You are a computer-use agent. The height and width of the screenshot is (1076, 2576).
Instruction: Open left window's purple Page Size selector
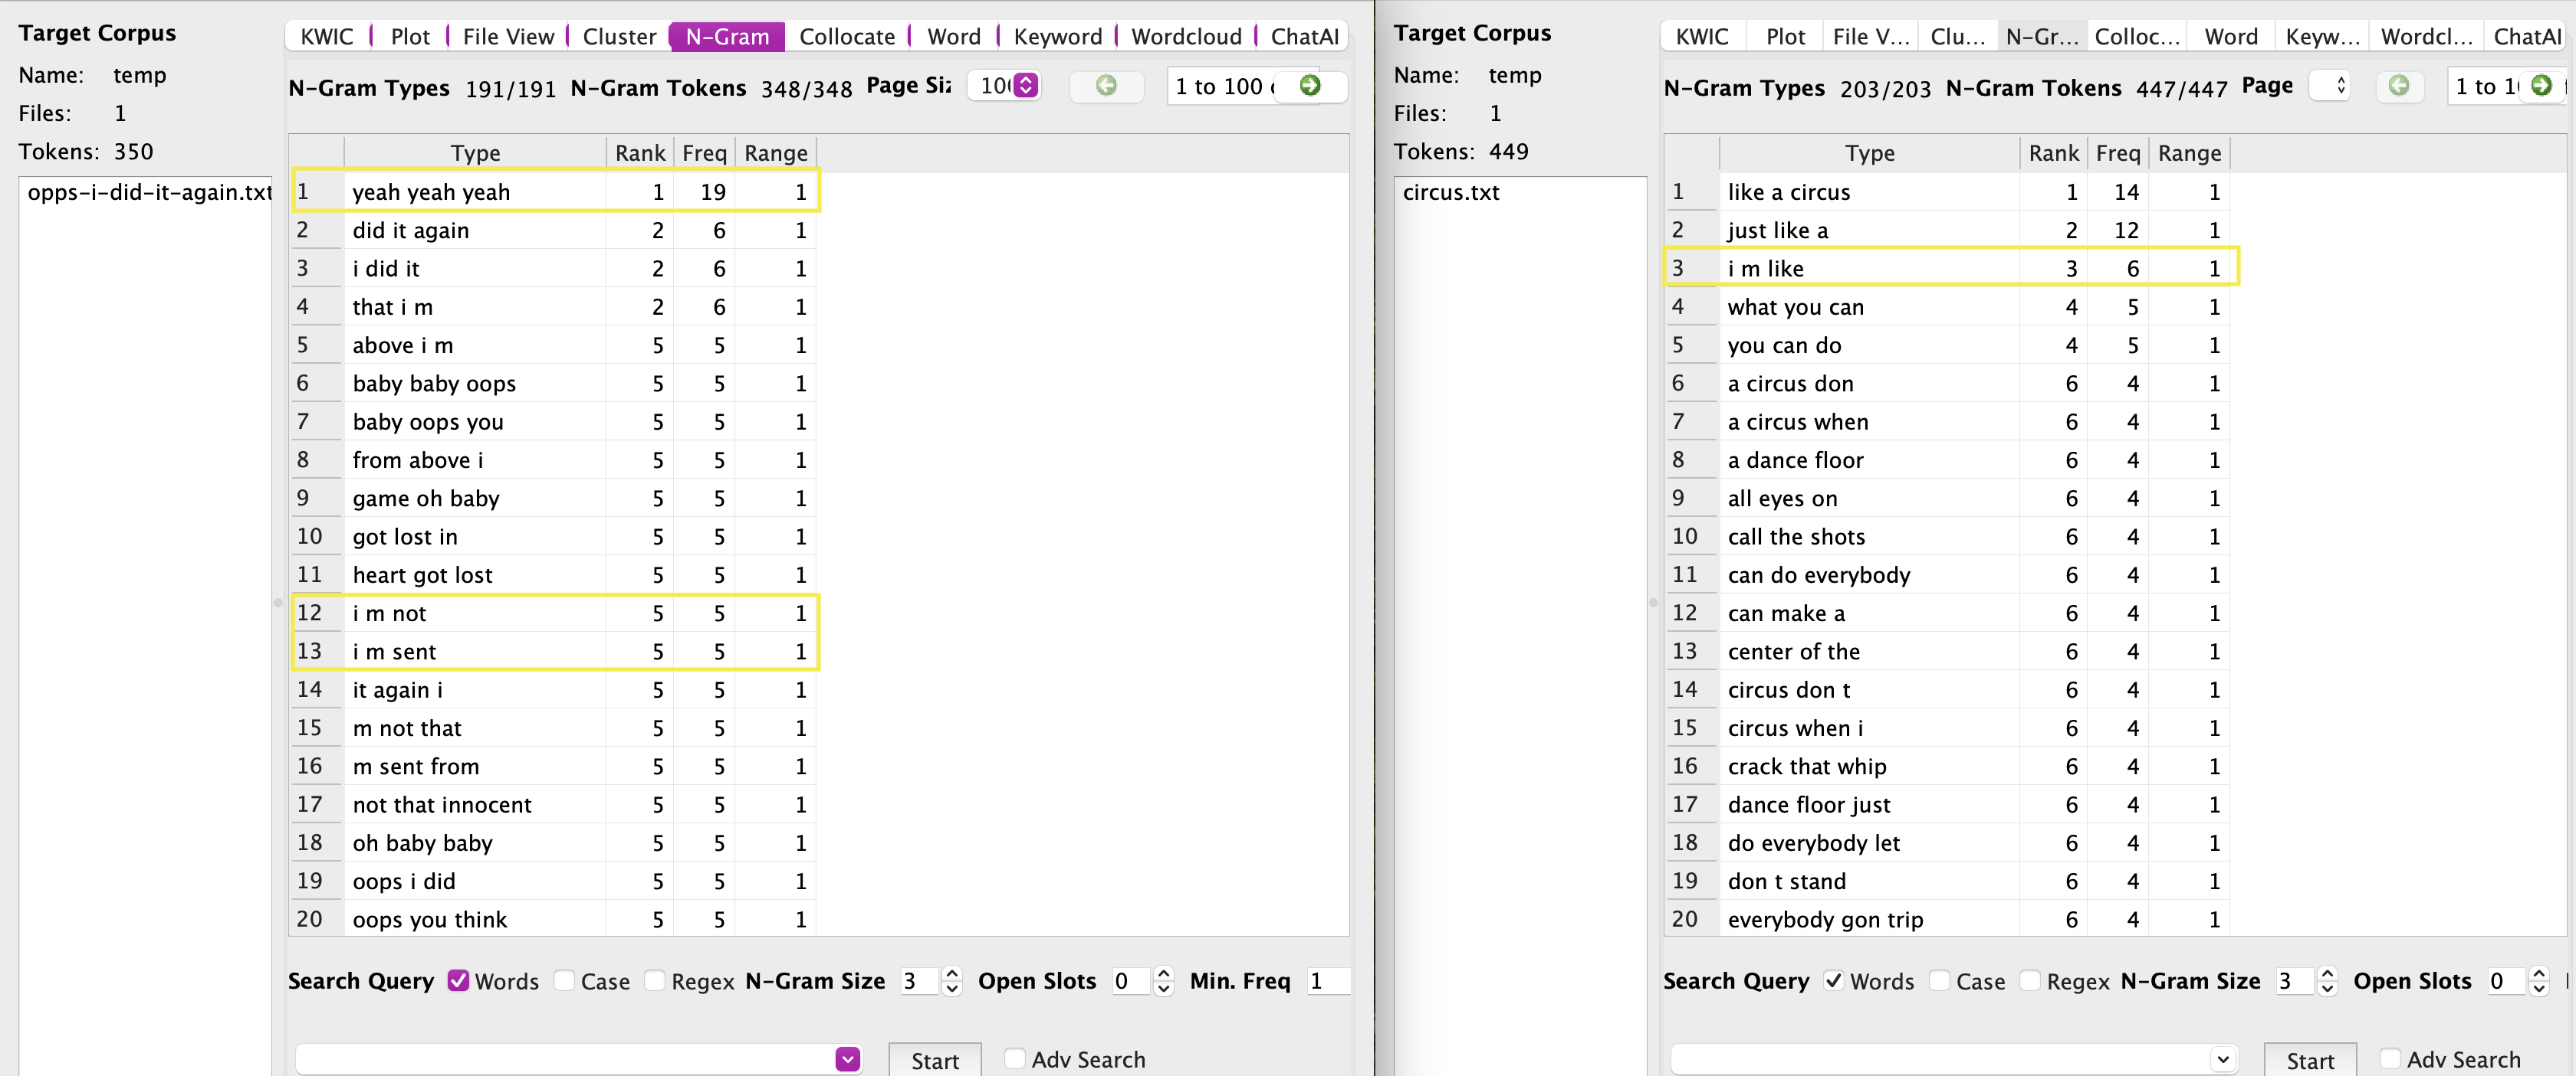[x=1025, y=86]
